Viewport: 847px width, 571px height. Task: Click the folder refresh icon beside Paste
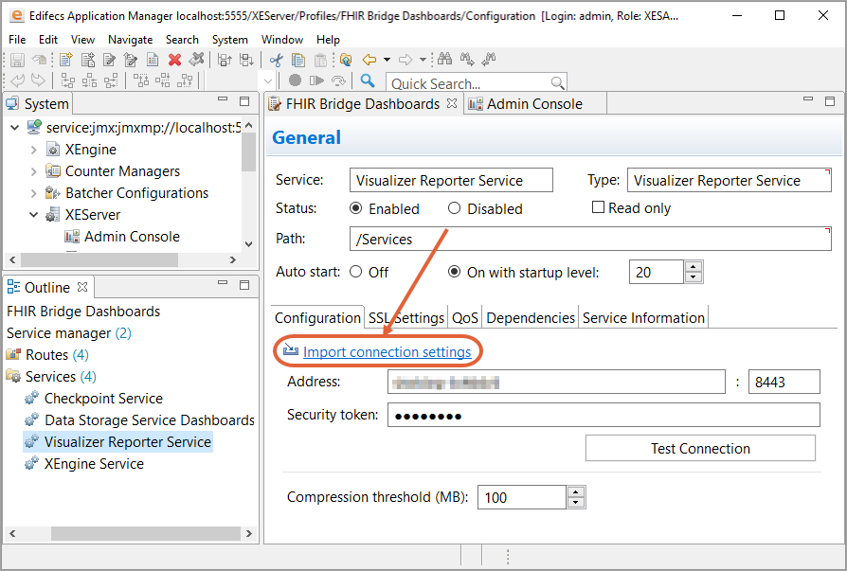click(346, 60)
